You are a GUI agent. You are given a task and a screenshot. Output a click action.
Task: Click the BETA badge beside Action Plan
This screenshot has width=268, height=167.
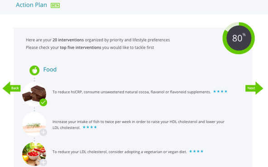point(55,5)
